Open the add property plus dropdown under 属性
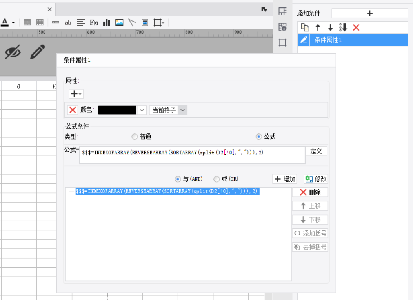Screen dimensions: 413x300 [x=76, y=94]
